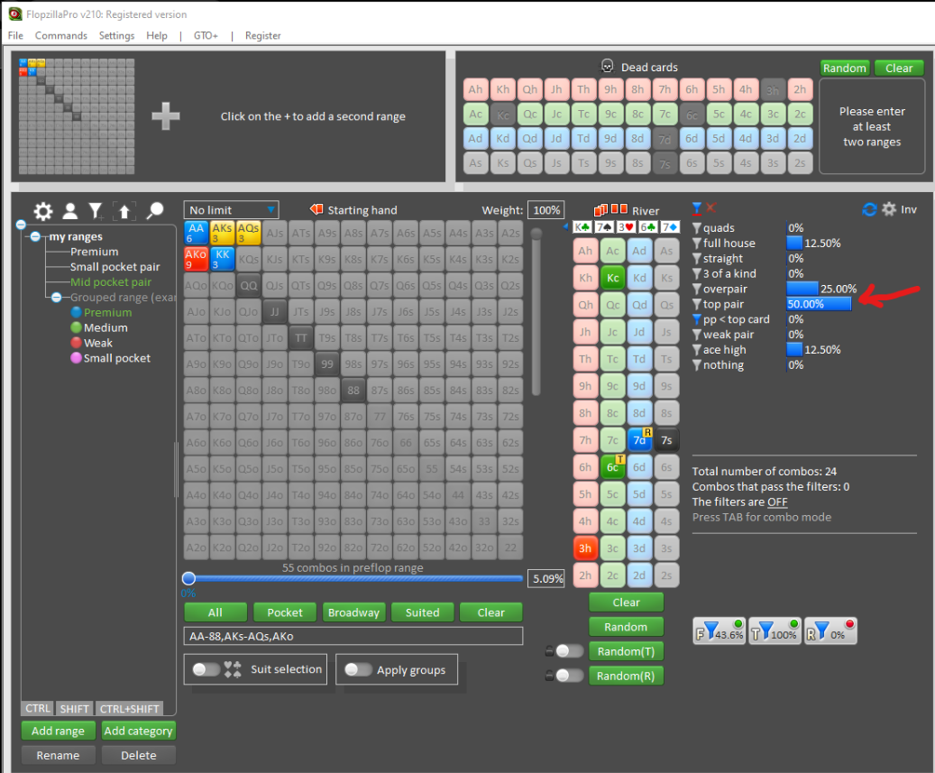The height and width of the screenshot is (773, 935).
Task: Click the Broadway range button
Action: tap(353, 612)
